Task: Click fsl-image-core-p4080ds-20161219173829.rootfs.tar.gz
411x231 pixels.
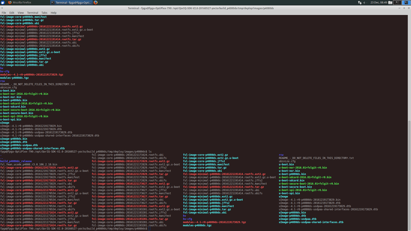Action: pyautogui.click(x=39, y=180)
